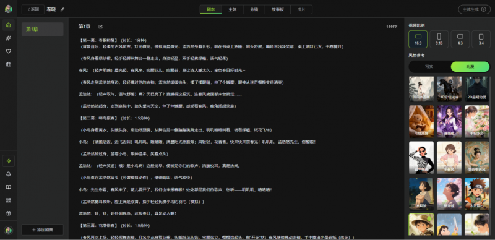This screenshot has height=240, width=495.
Task: Choose dark-coat man 2D style thumbnail
Action: point(477,89)
